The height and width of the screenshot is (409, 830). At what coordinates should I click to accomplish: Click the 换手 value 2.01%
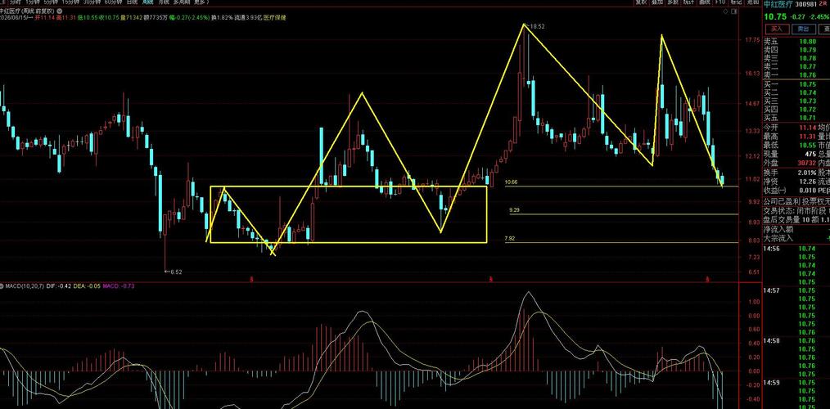tap(807, 173)
